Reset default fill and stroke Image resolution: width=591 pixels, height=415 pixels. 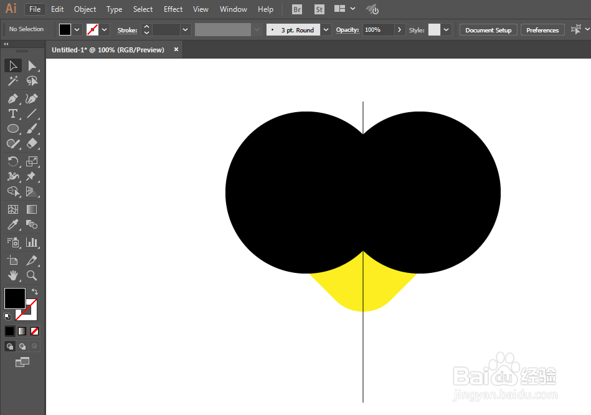tap(7, 317)
